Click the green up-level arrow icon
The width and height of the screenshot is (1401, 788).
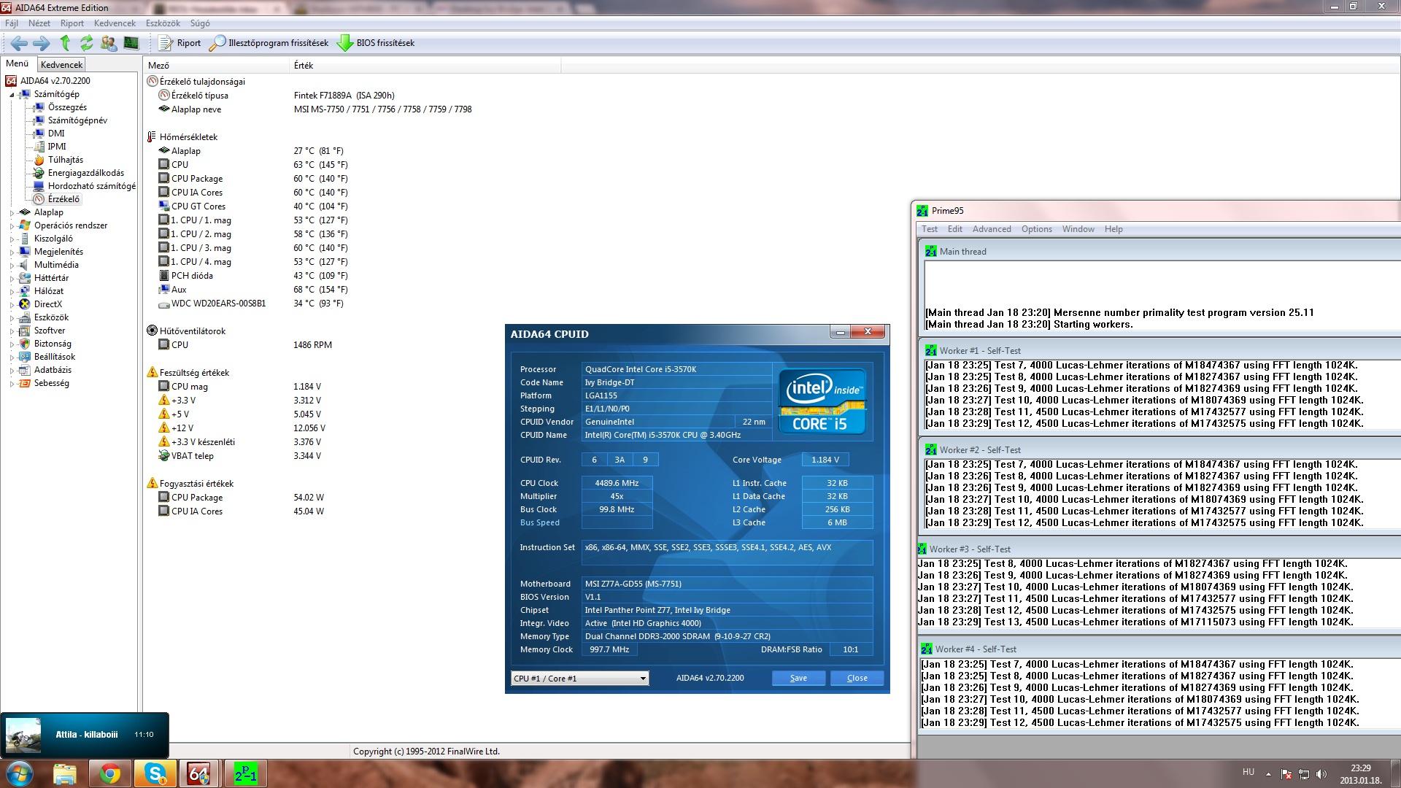point(65,43)
